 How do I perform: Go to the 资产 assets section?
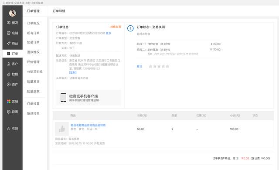[x=13, y=85]
